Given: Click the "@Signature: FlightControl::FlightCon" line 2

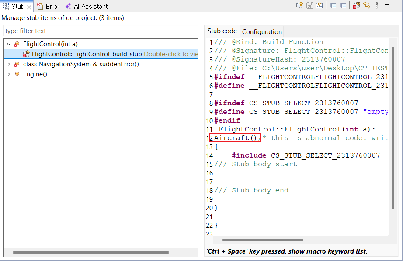Looking at the screenshot, I should coord(301,51).
